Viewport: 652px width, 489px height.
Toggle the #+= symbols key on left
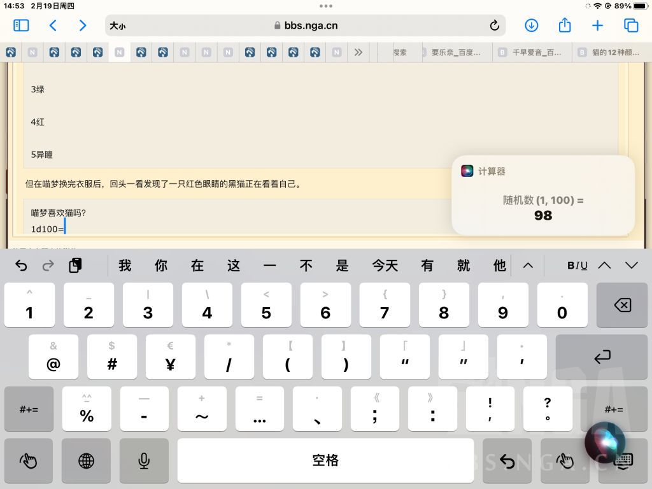[29, 409]
